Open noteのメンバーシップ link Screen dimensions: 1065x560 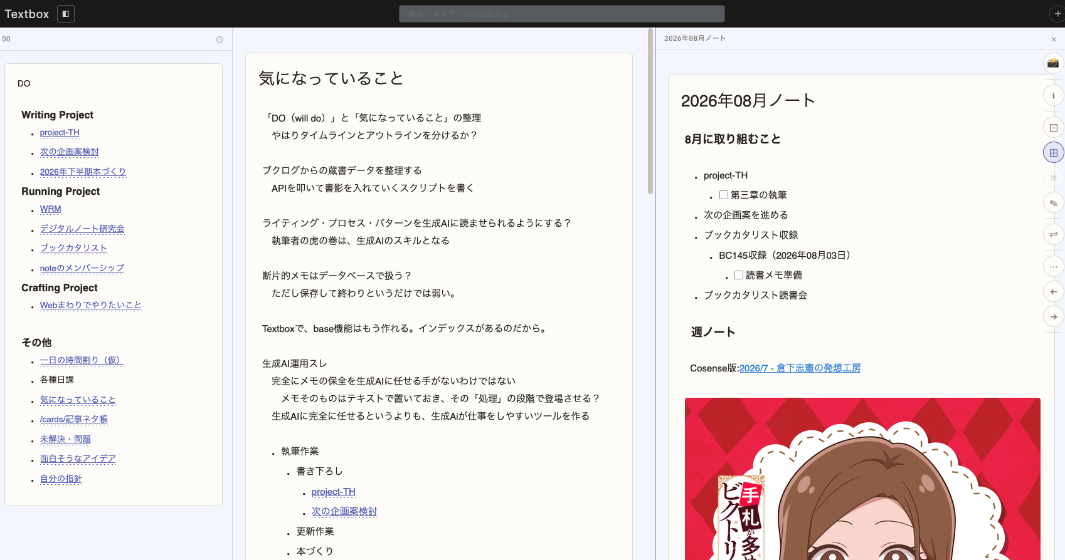coord(82,268)
